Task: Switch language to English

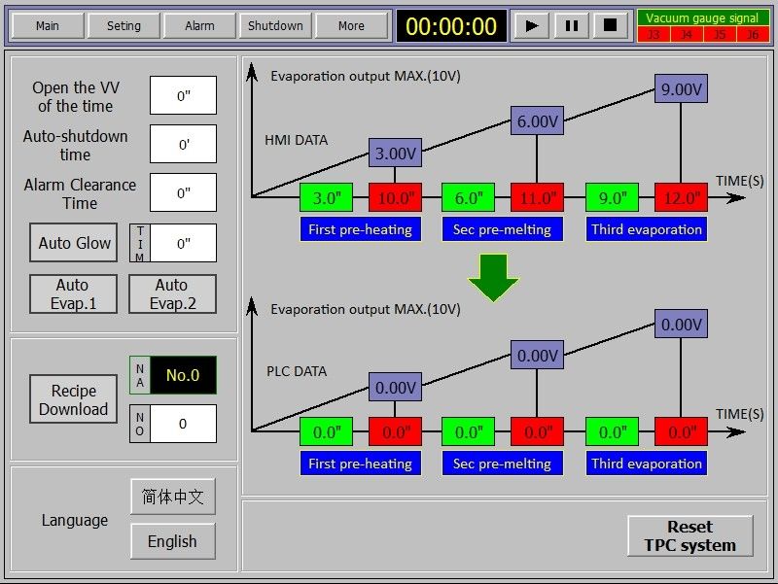Action: coord(172,541)
